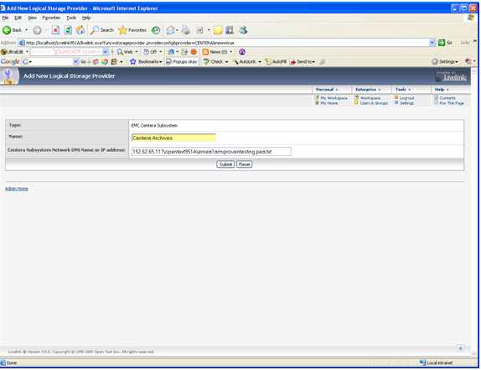Open the History clock icon
Viewport: 481px width, 370px height.
[x=156, y=30]
